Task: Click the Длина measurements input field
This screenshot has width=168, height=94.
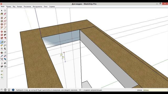Action: pos(155,90)
